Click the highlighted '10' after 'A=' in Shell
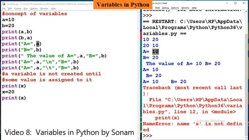Screen dimensions: 249x140 155,52
